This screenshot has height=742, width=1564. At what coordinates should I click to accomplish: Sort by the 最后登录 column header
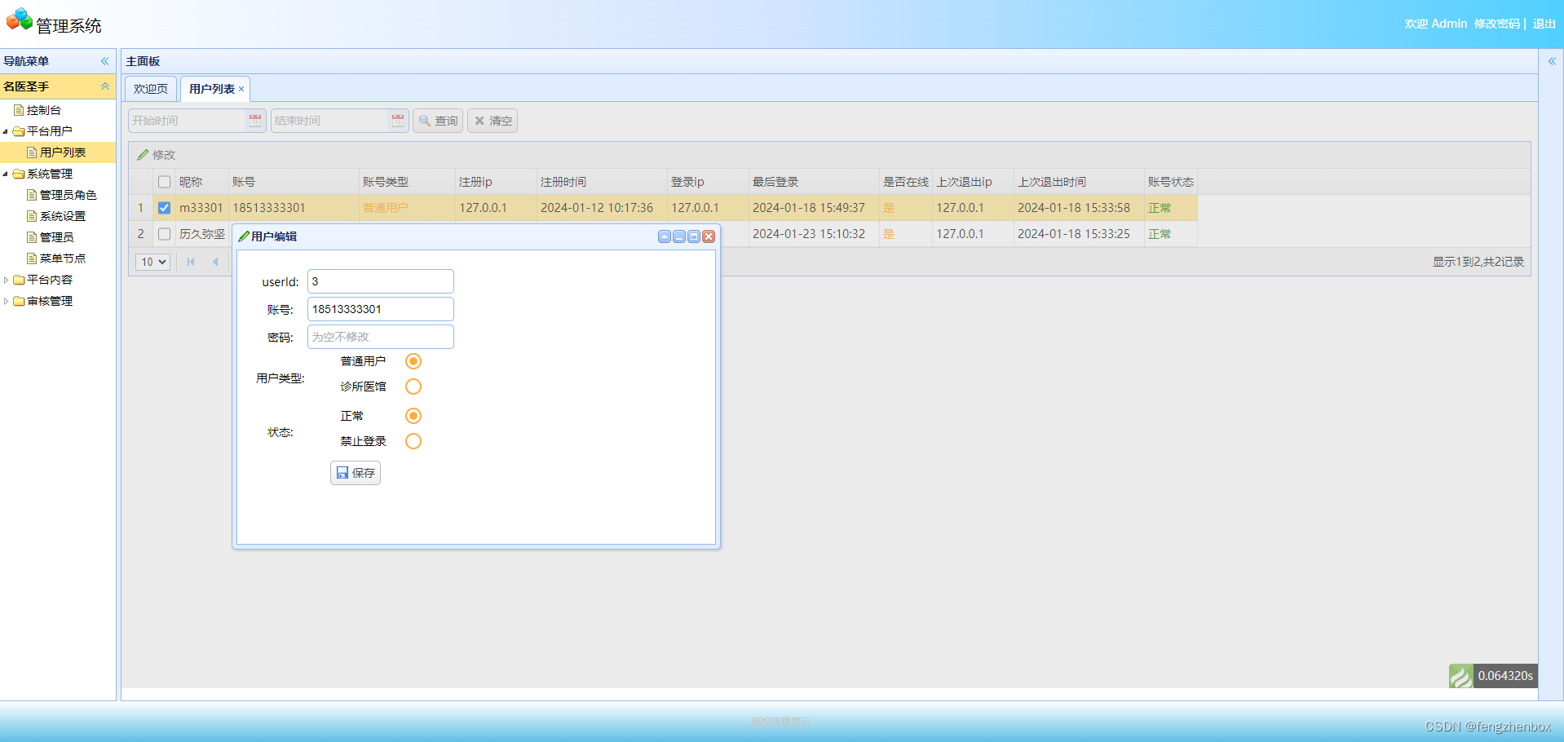tap(814, 182)
